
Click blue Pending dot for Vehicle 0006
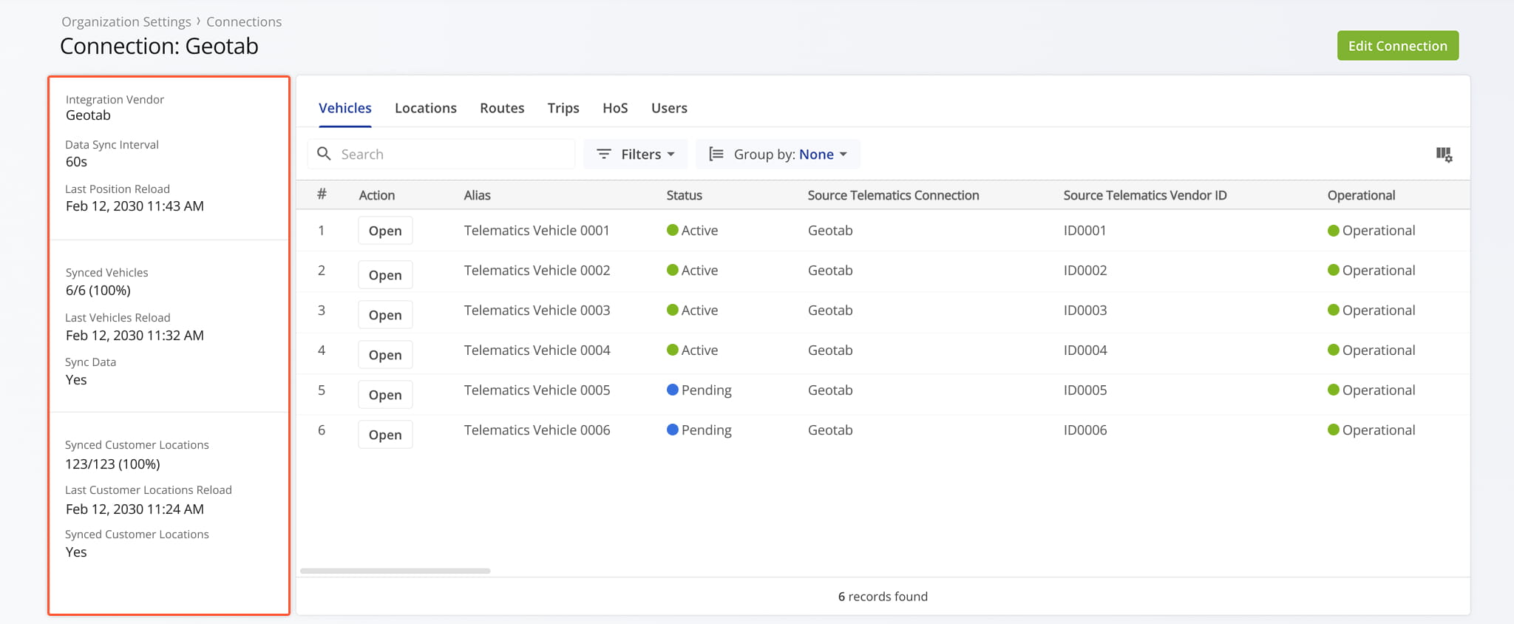pyautogui.click(x=673, y=430)
